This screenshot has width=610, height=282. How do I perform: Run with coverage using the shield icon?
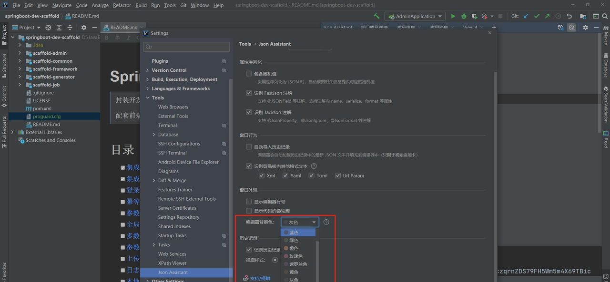473,16
